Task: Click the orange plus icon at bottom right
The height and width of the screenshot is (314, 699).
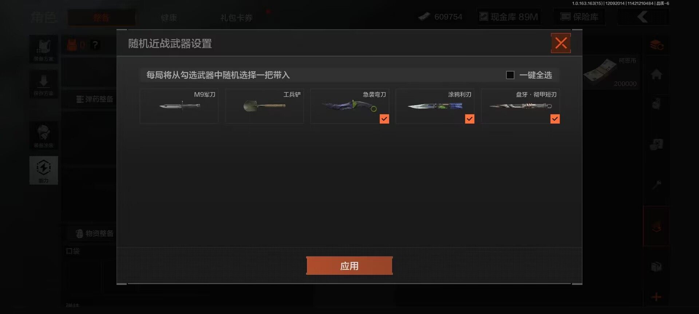Action: [x=656, y=297]
